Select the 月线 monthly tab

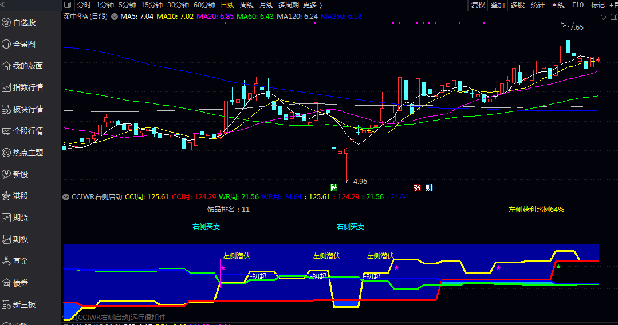(266, 5)
